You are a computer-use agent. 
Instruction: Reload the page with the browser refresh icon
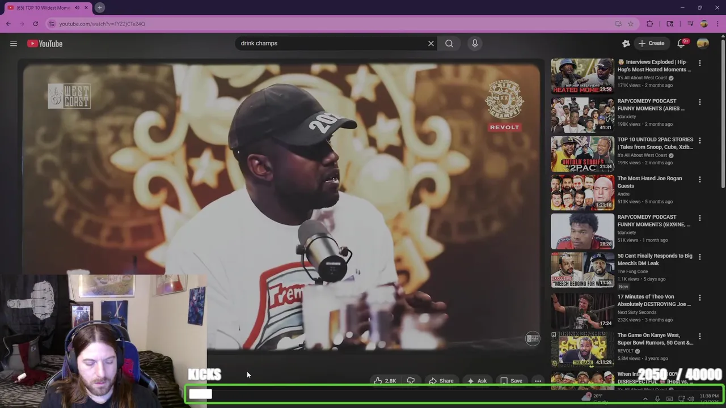[35, 24]
